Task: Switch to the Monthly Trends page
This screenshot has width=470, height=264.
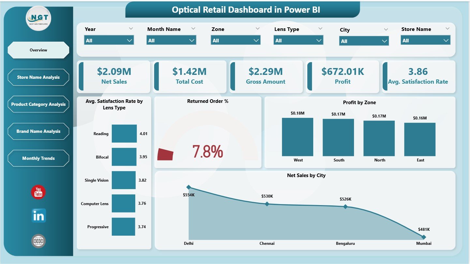Action: click(x=38, y=158)
